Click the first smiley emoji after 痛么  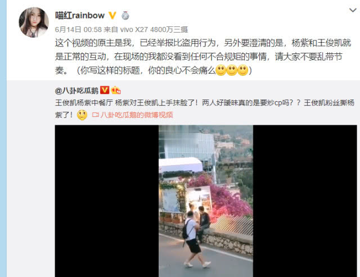coord(221,70)
